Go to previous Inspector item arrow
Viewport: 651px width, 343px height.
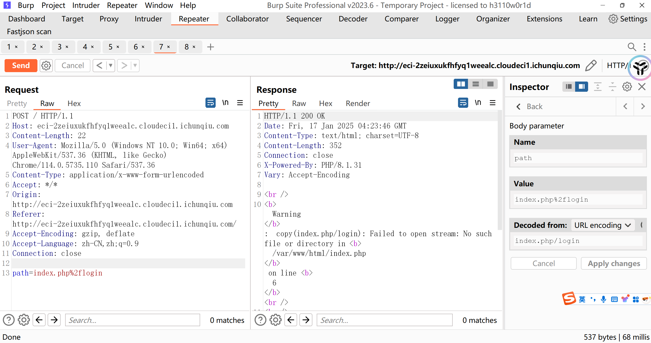click(x=625, y=106)
